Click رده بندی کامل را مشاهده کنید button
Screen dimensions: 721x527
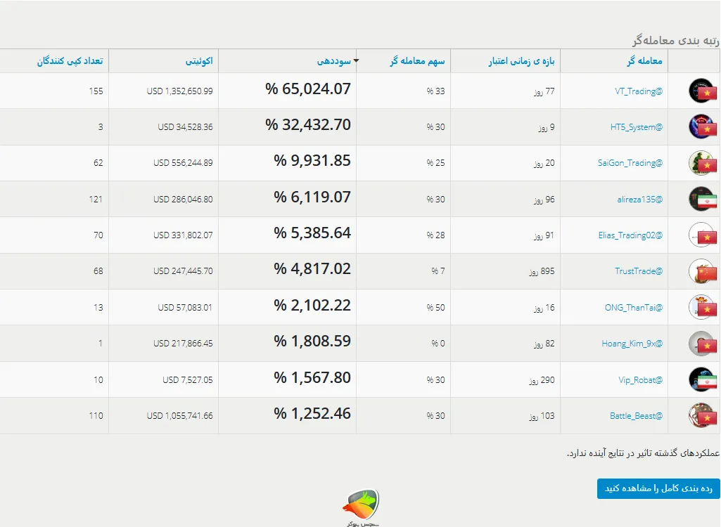658,489
